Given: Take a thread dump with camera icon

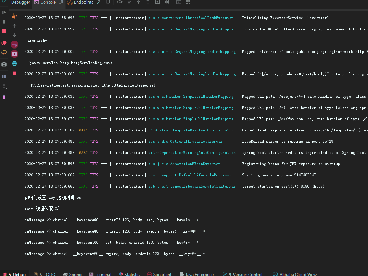Looking at the screenshot, I should (4, 64).
